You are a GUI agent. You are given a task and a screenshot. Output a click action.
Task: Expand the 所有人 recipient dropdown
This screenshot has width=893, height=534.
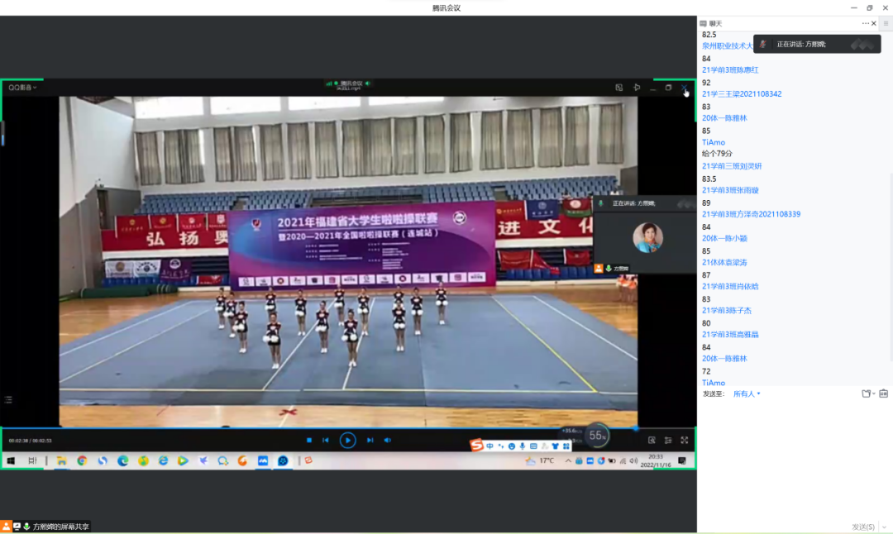point(746,393)
